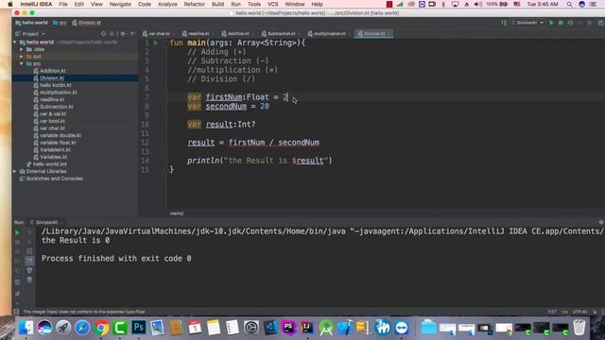Expand External Libraries node
This screenshot has height=340, width=605.
click(x=15, y=171)
